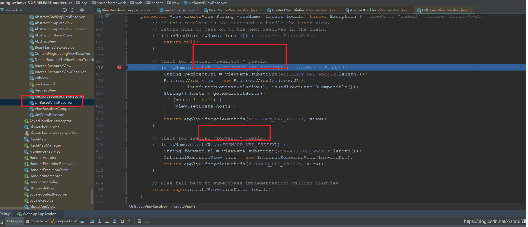This screenshot has height=227, width=528.
Task: Close ContentNegotiatingViewResolver.java tab
Action: 338,10
